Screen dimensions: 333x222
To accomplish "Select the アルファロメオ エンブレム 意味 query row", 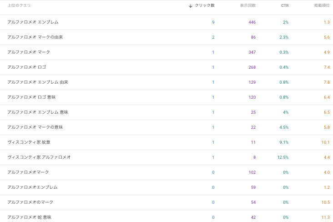I will (37, 112).
